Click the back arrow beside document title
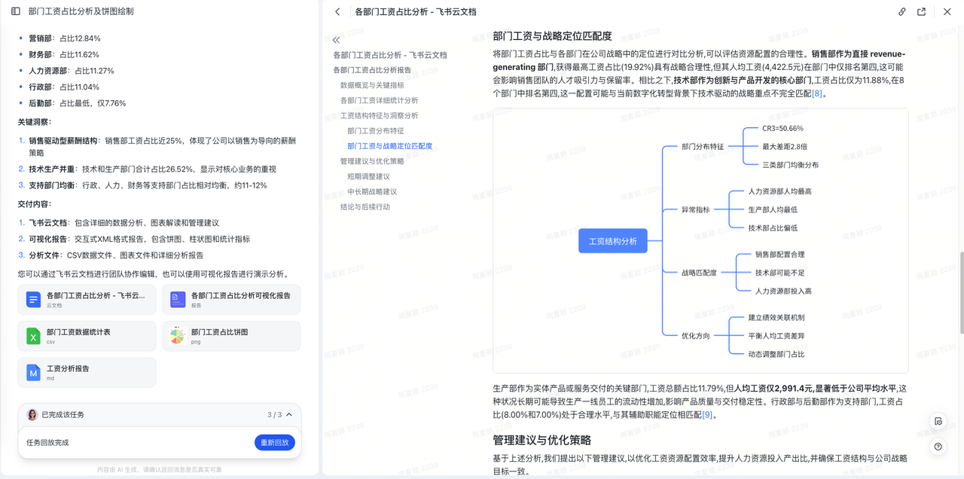Image resolution: width=964 pixels, height=479 pixels. (337, 12)
